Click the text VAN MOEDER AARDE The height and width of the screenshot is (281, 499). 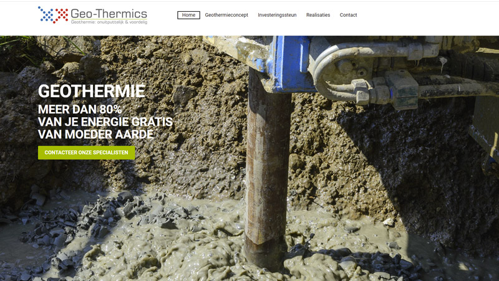click(96, 134)
